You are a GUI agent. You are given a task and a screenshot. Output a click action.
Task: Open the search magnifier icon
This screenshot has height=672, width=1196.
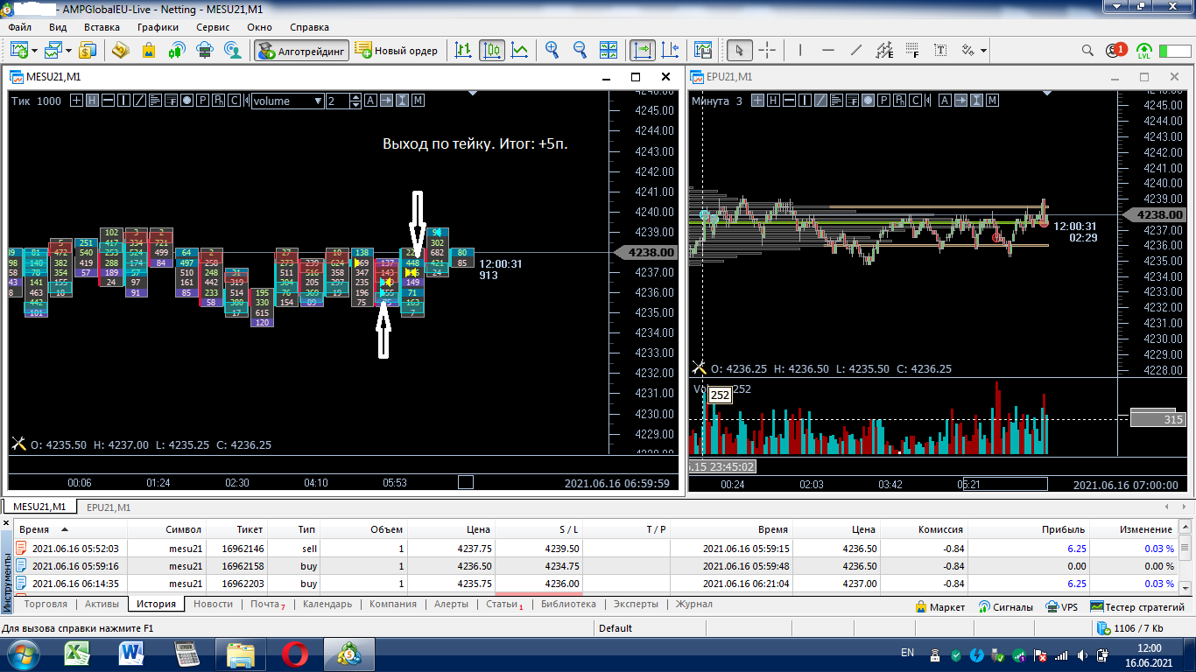point(1087,50)
